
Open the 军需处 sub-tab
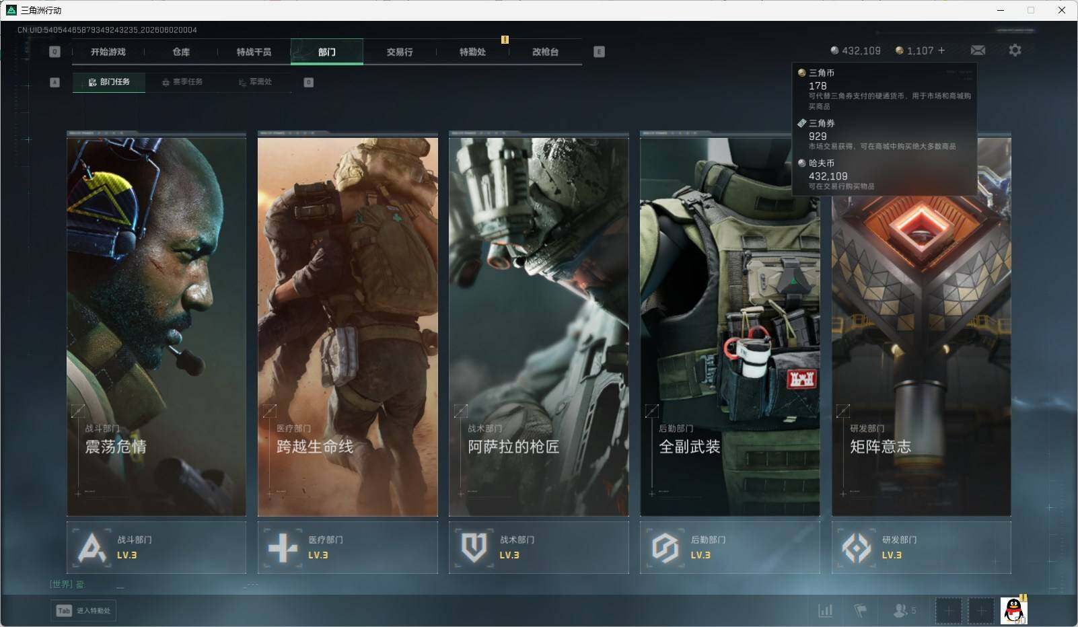pos(255,82)
